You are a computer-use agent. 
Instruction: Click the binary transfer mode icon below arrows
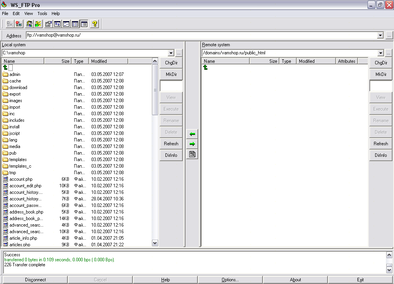(192, 154)
